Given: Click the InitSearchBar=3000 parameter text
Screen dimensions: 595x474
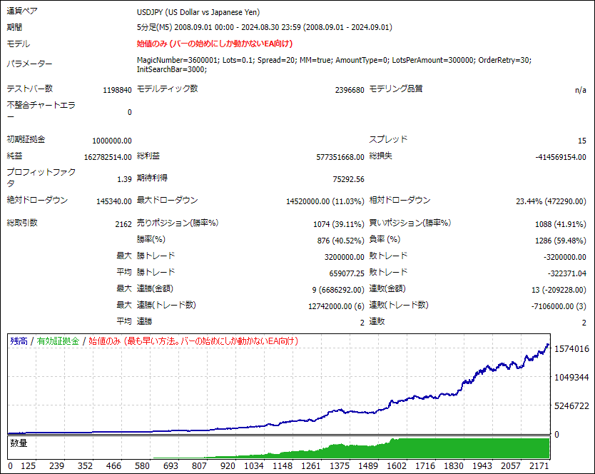Looking at the screenshot, I should click(x=171, y=69).
